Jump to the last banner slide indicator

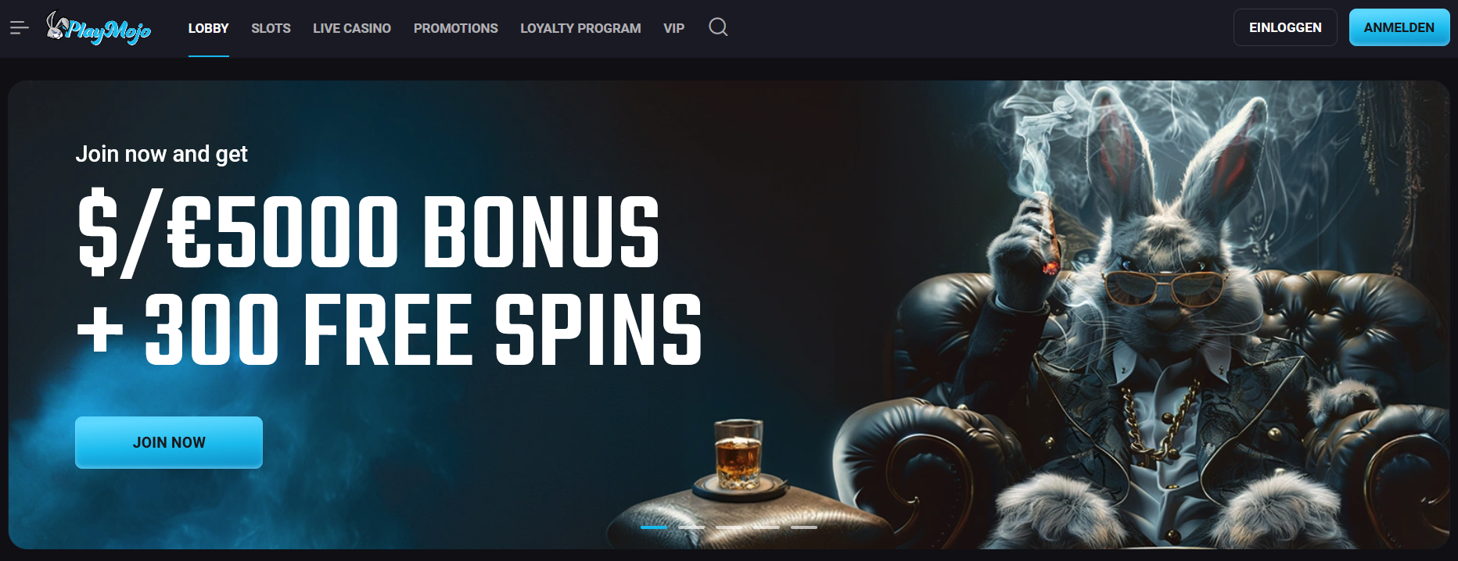tap(804, 527)
